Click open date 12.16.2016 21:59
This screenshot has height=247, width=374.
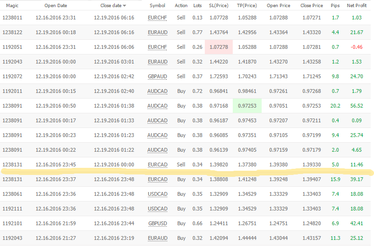pos(55,223)
